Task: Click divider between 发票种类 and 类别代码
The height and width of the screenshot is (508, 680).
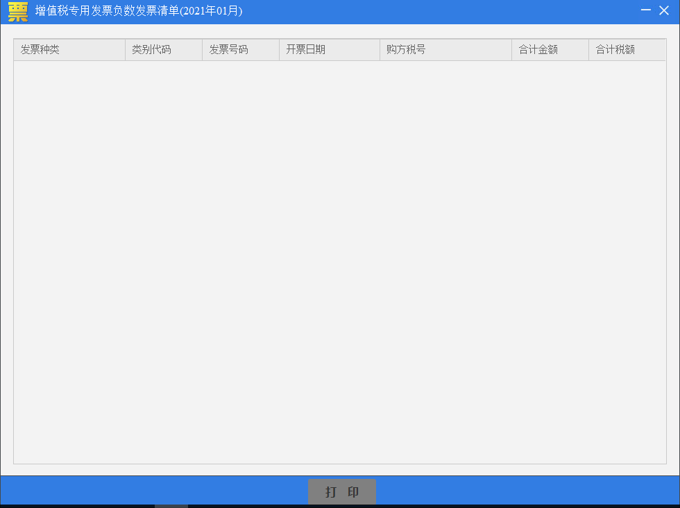Action: (x=125, y=50)
